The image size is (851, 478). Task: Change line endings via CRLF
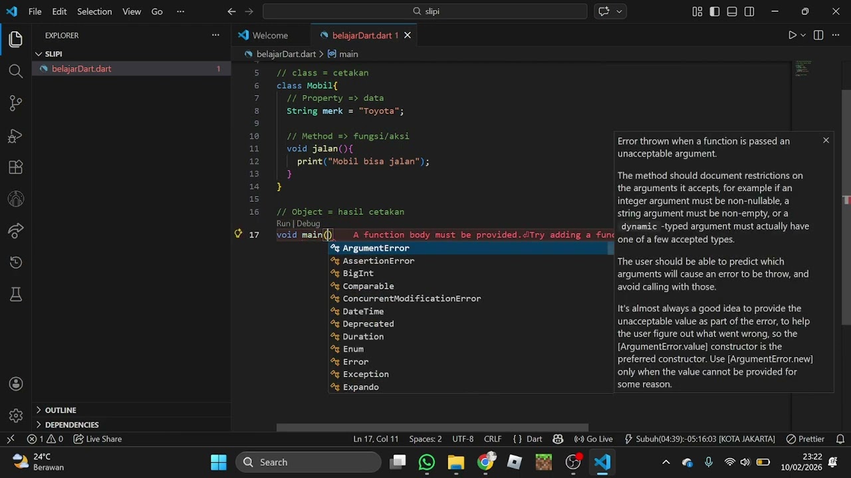pyautogui.click(x=493, y=439)
